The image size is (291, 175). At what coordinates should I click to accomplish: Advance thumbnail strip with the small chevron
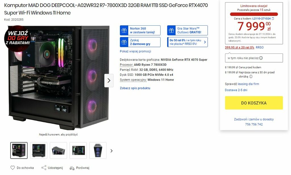tap(111, 151)
